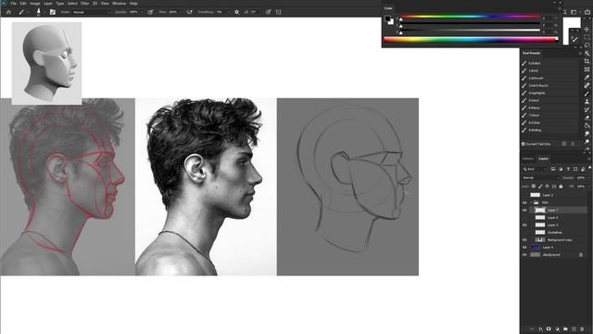Enable airbrush-style build-up icon
This screenshot has width=593, height=334.
(x=189, y=12)
